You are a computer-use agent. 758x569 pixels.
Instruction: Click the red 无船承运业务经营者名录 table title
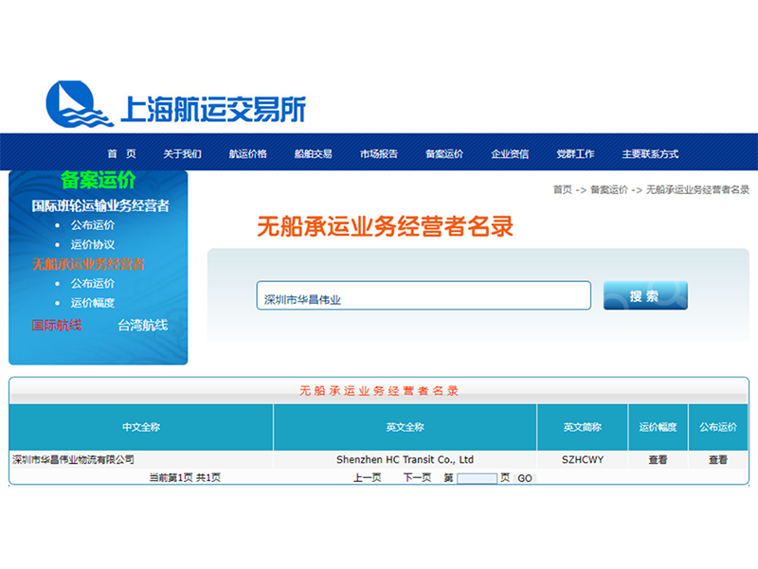pyautogui.click(x=379, y=390)
